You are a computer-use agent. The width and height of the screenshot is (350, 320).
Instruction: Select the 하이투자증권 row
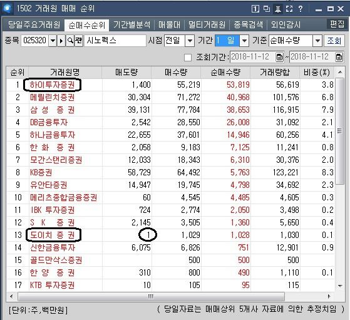(x=170, y=85)
